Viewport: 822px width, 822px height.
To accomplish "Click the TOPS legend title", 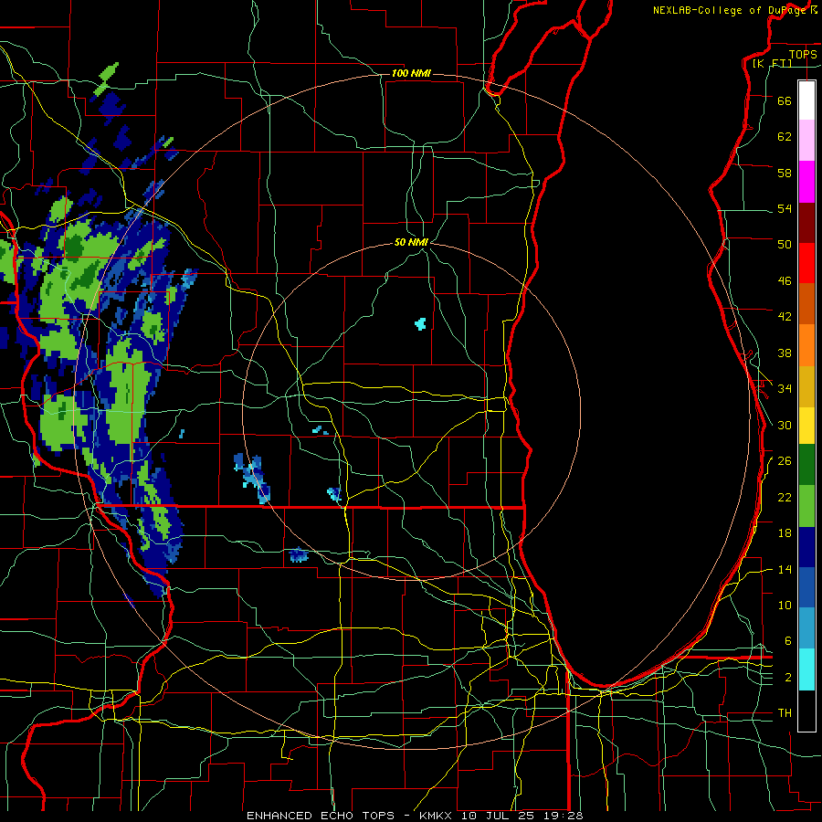I will point(803,54).
